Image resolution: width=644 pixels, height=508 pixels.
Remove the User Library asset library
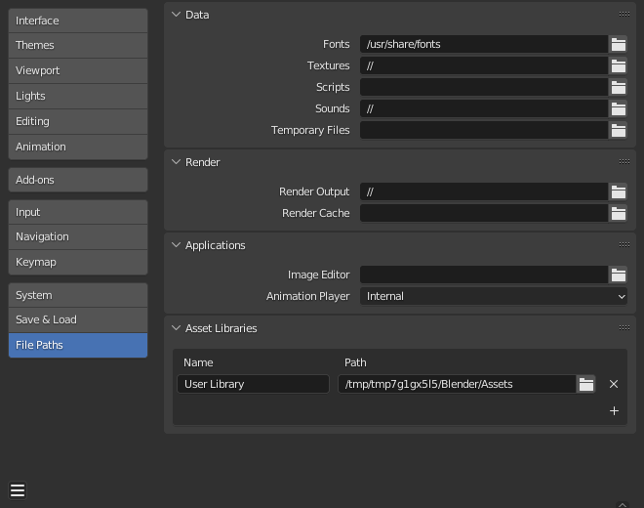click(x=614, y=384)
